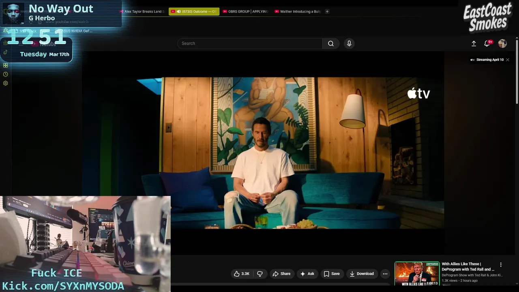Dismiss the Streaming April 10 banner
This screenshot has height=292, width=519.
[x=507, y=60]
